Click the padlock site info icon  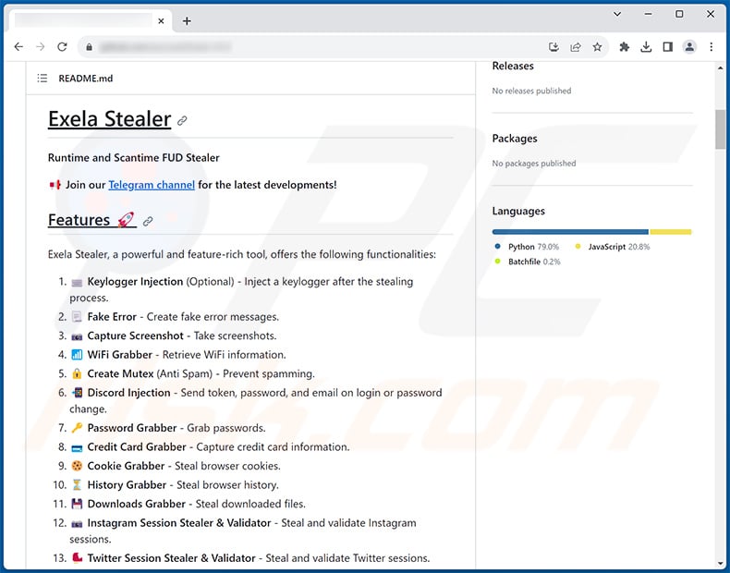(89, 46)
